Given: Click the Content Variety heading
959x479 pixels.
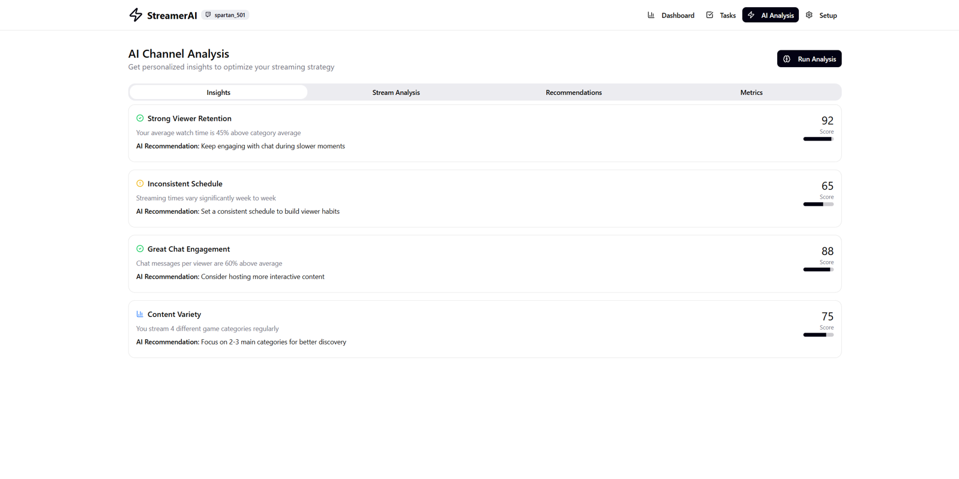Looking at the screenshot, I should pos(174,315).
